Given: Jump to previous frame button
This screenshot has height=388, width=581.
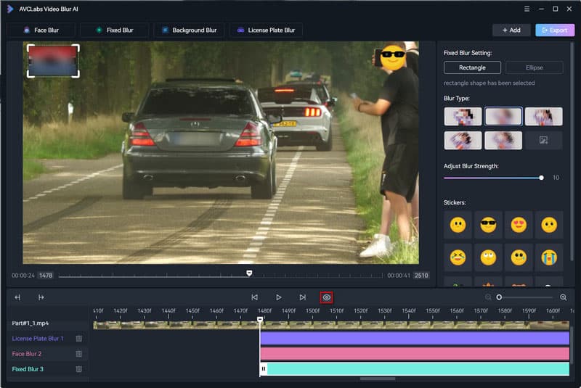Looking at the screenshot, I should tap(255, 297).
